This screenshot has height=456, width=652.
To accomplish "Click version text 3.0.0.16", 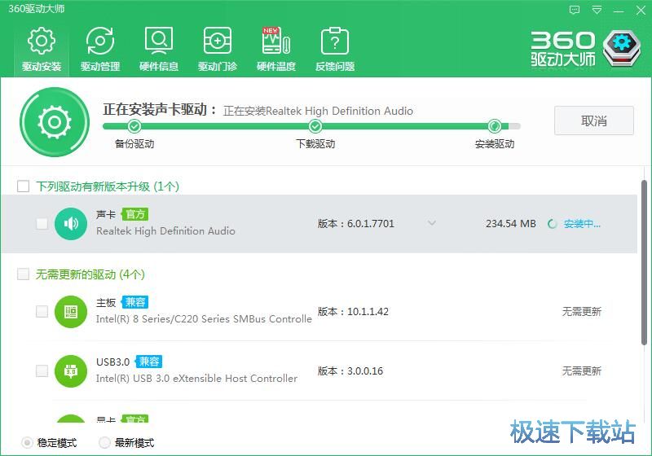I will 364,370.
